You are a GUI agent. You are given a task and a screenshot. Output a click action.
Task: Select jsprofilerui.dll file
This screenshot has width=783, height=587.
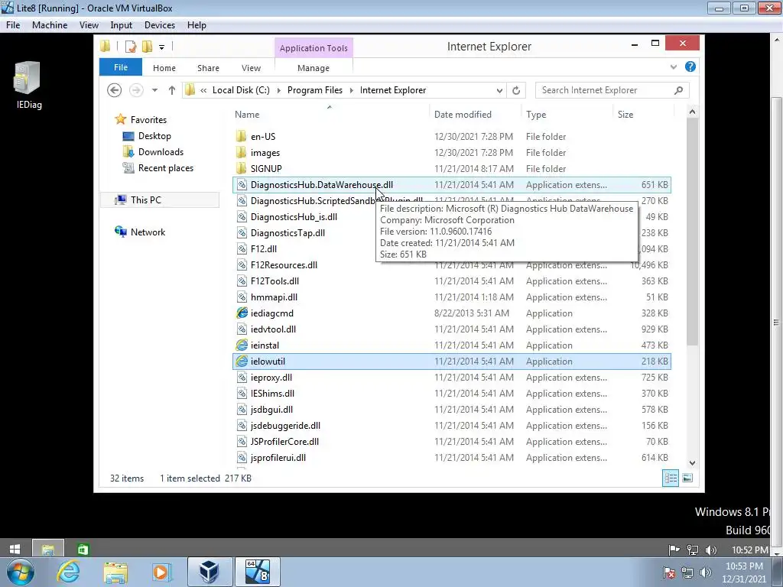(x=451, y=458)
